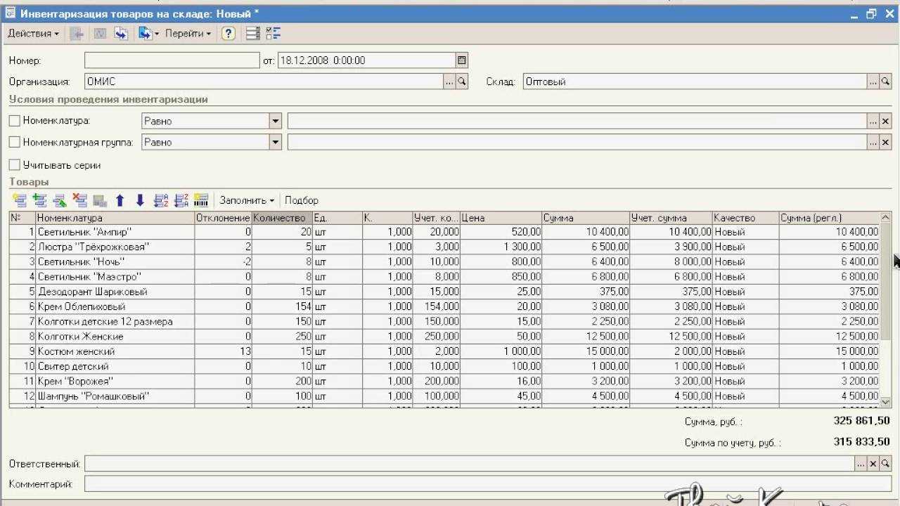The height and width of the screenshot is (506, 900).
Task: Sort rows descending Z-A
Action: pyautogui.click(x=181, y=200)
